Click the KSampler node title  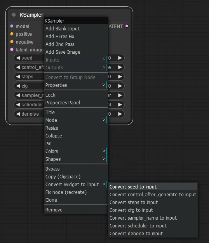click(31, 15)
